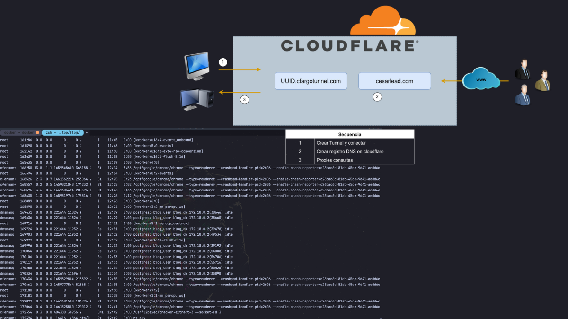Click PID 161286 in the process list

tap(26, 140)
